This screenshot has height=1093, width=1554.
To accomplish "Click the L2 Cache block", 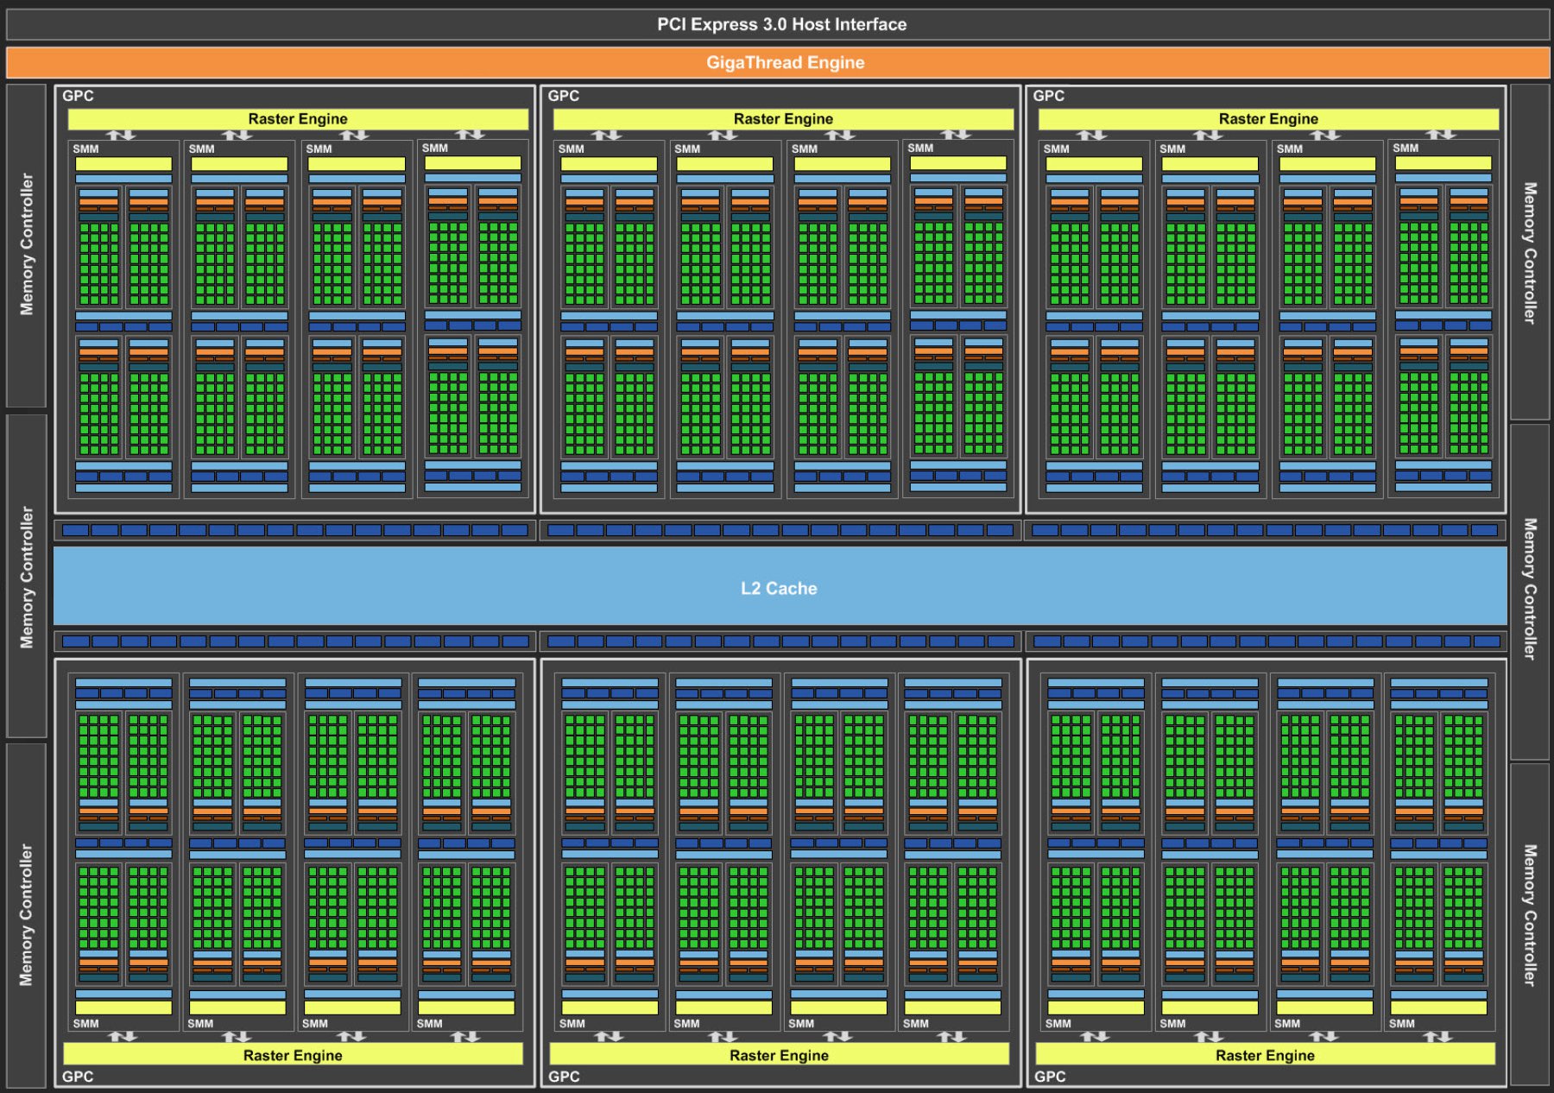I will tap(780, 587).
